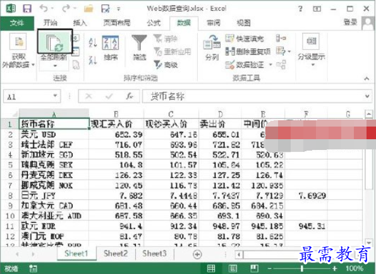Click the zoom in plus button
The height and width of the screenshot is (274, 376).
(x=334, y=268)
